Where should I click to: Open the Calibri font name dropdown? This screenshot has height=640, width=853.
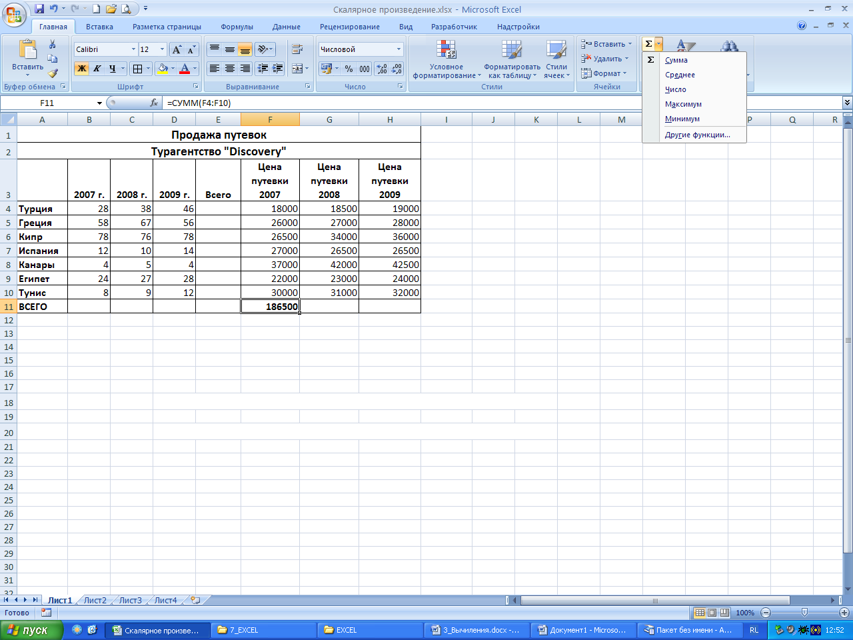(x=133, y=49)
